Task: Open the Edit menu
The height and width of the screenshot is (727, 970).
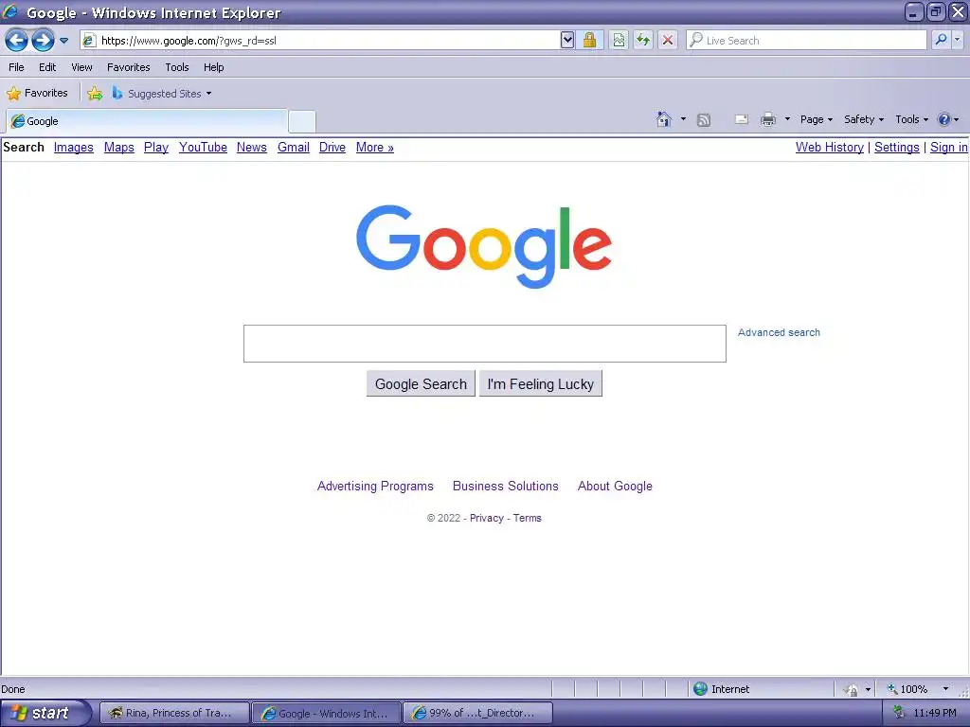Action: pos(47,67)
